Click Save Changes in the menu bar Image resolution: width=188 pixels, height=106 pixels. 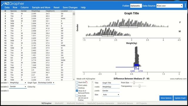70,7
